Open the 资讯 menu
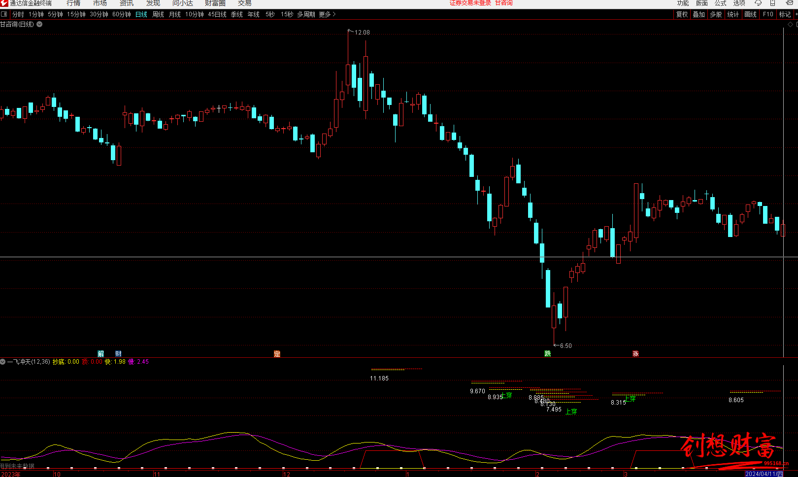This screenshot has height=477, width=798. pyautogui.click(x=127, y=3)
